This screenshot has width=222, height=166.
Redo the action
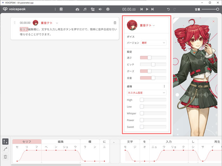coord(174,9)
